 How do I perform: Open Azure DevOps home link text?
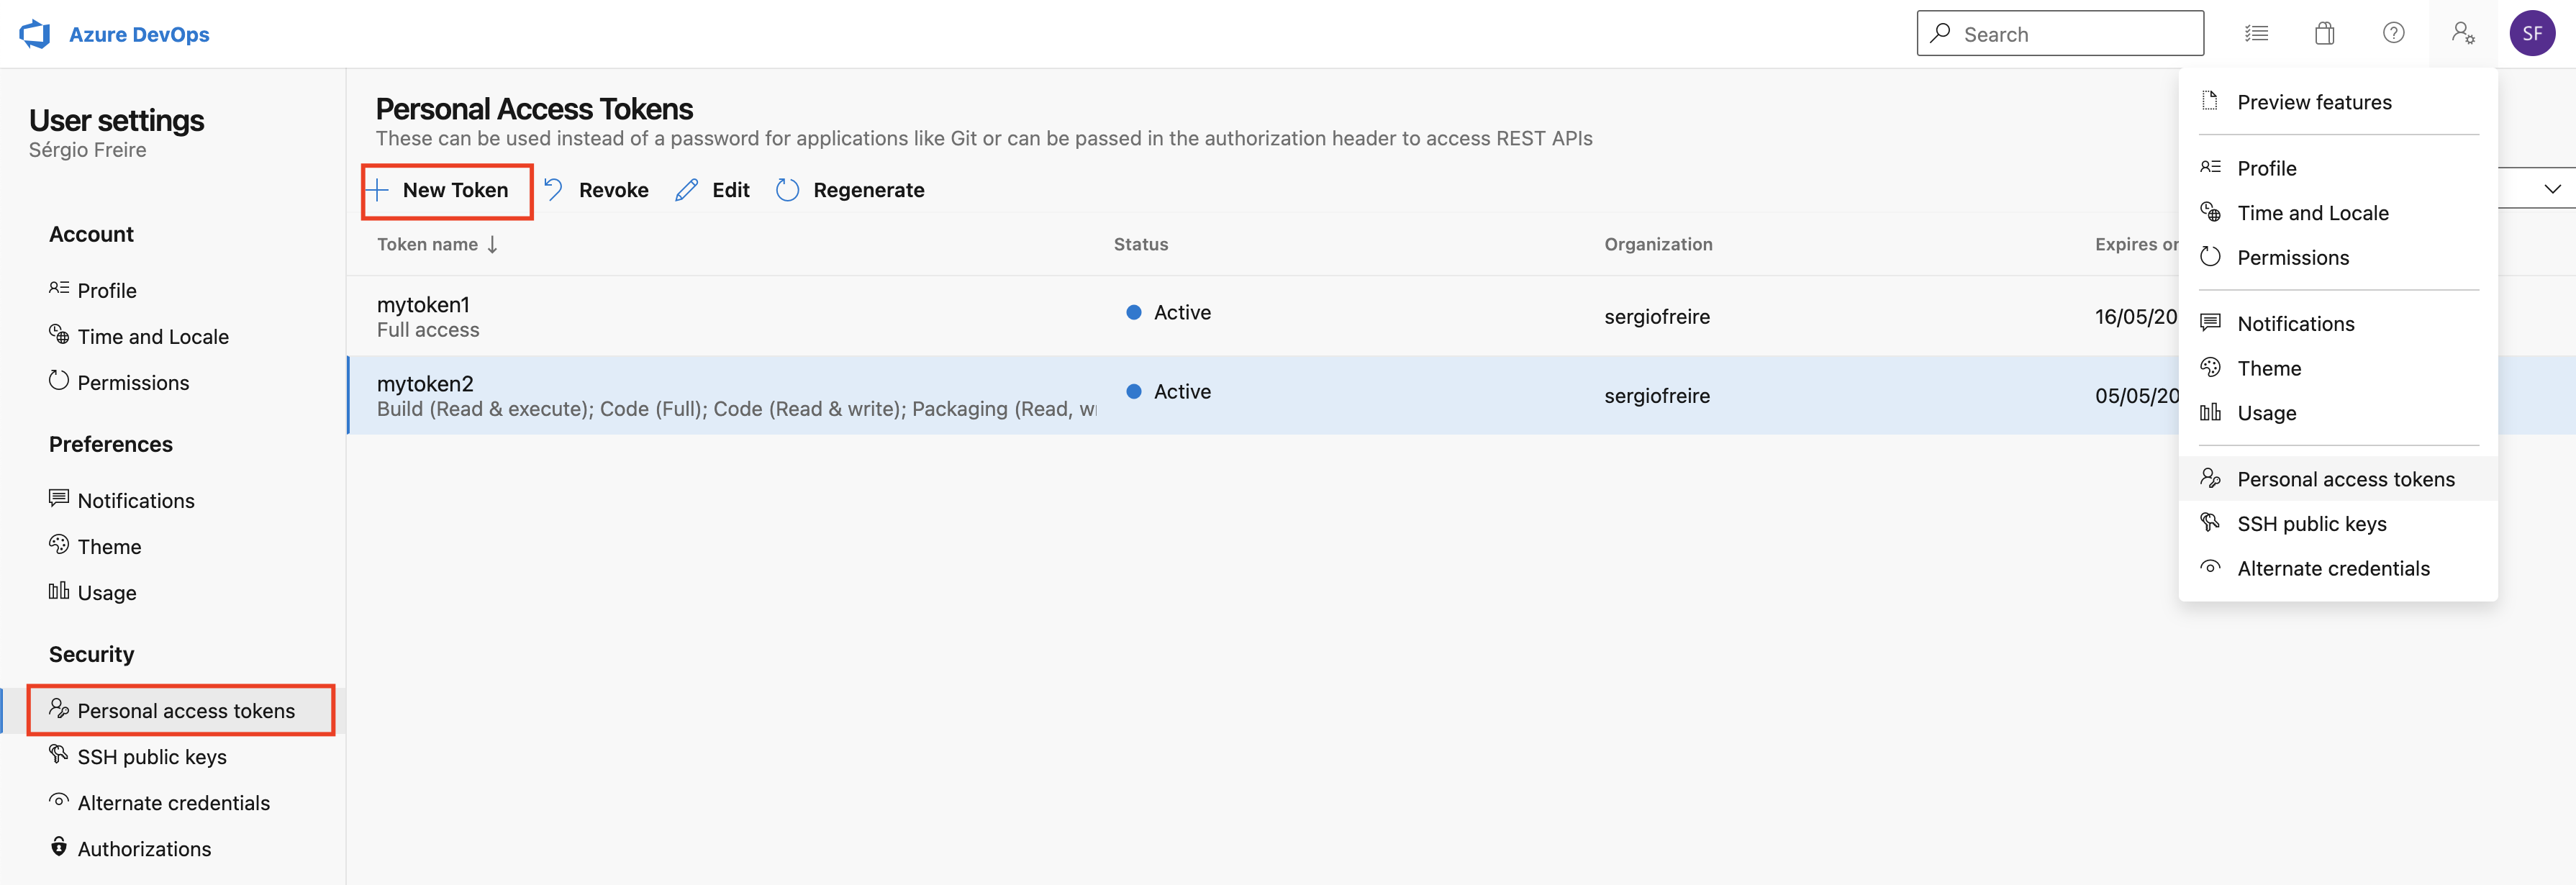pos(139,34)
